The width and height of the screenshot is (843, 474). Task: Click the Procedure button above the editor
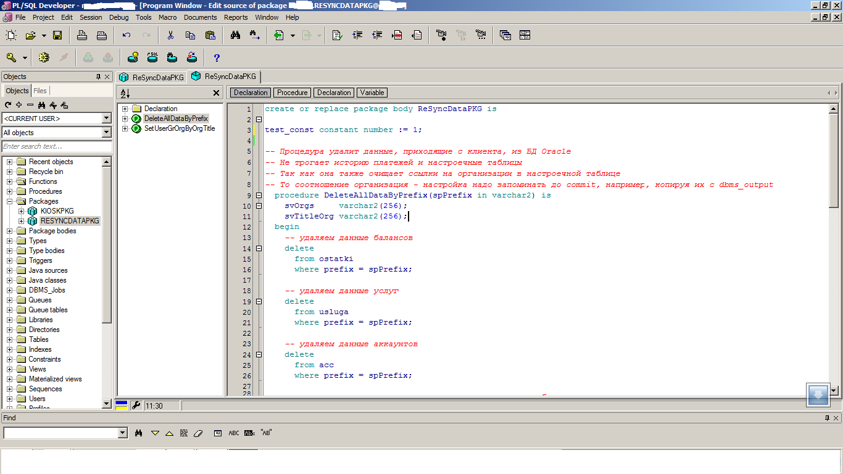[x=292, y=93]
